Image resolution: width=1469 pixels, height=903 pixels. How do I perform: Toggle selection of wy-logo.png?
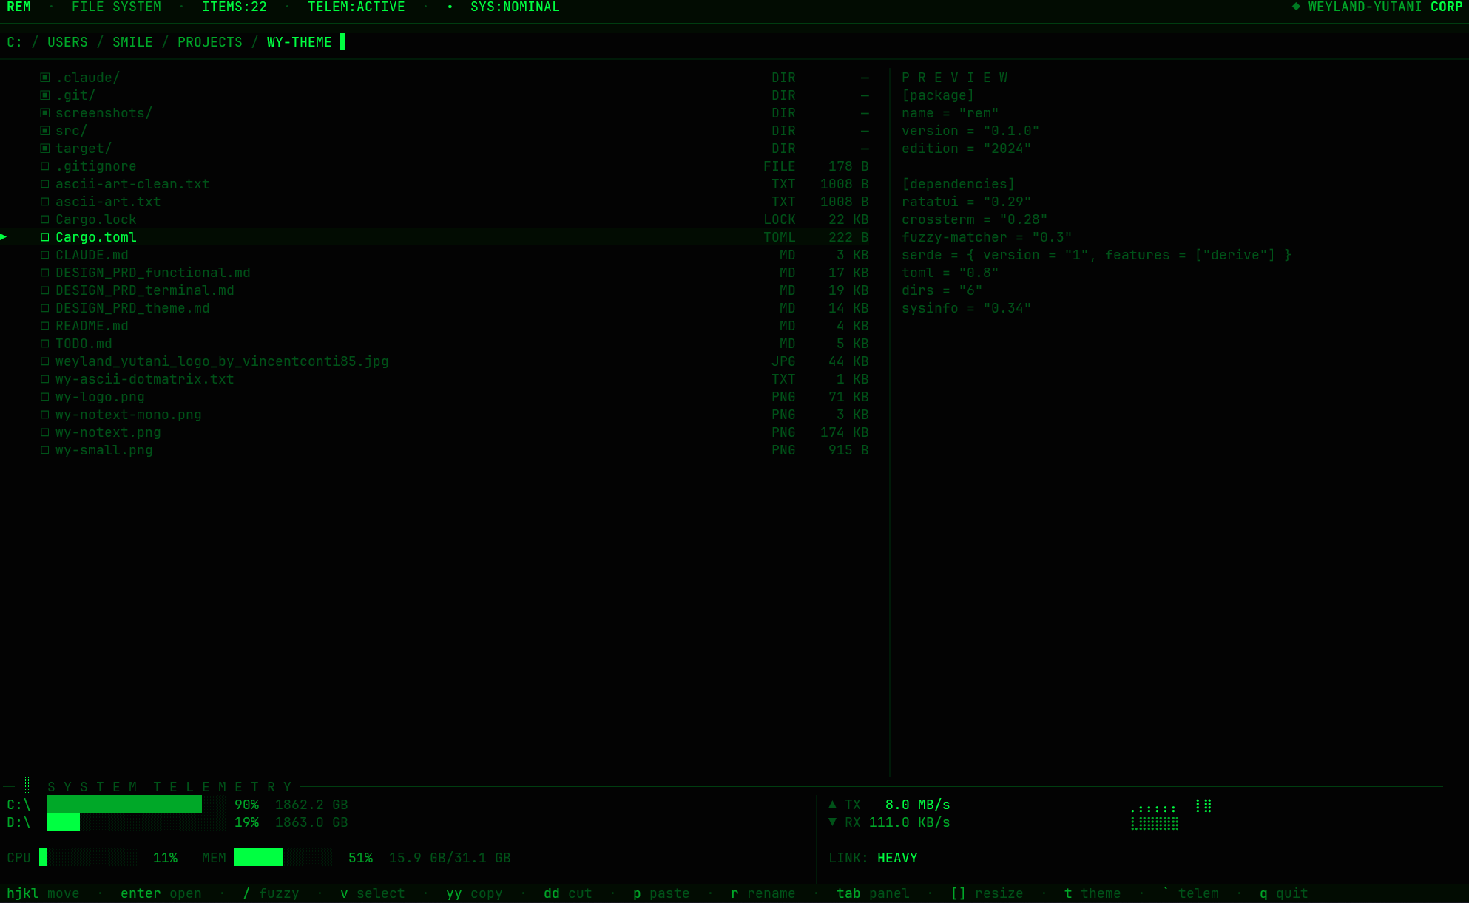(x=44, y=397)
